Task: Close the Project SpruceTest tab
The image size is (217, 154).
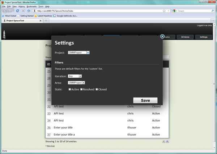Action: pos(41,21)
